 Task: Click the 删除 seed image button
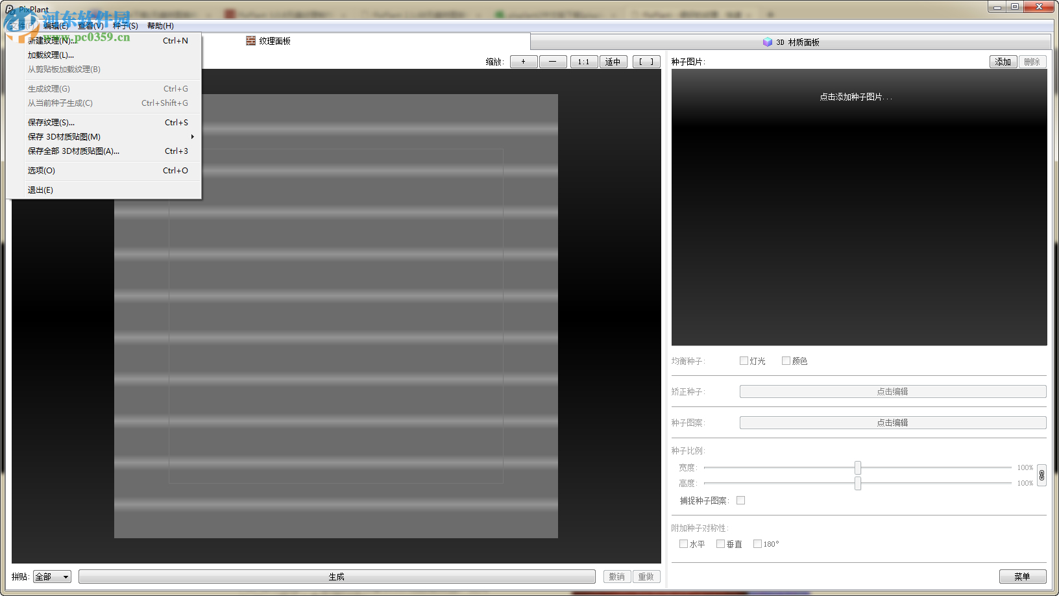pos(1032,62)
